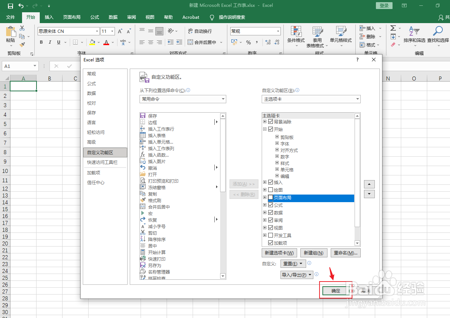450x318 pixels.
Task: Open the 导入/导出 dropdown button
Action: pos(297,275)
